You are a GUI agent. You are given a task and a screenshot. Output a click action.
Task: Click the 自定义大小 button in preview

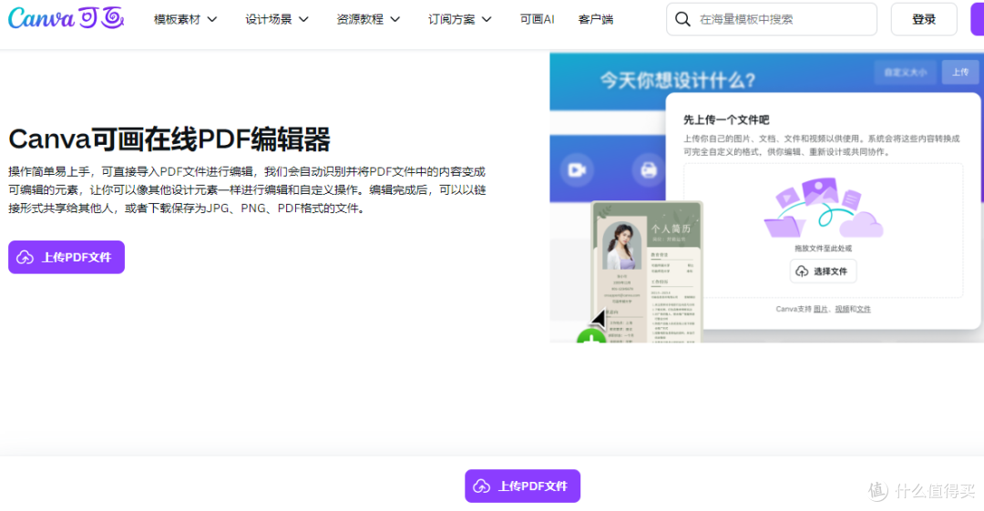pyautogui.click(x=905, y=72)
